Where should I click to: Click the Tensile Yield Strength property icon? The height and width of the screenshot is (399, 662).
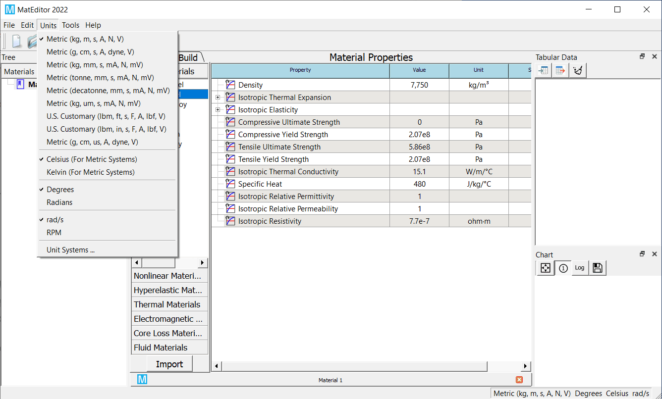pyautogui.click(x=230, y=159)
